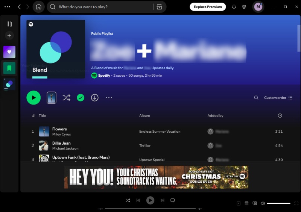Open the Endless Summer Vacation album
This screenshot has height=212, width=301.
click(x=160, y=132)
